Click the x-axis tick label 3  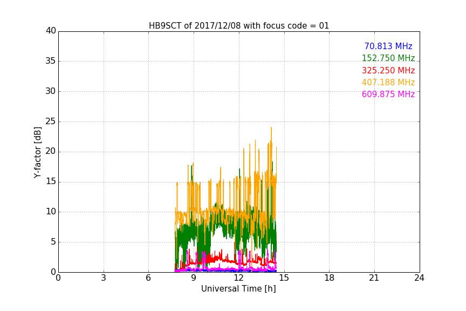click(104, 278)
